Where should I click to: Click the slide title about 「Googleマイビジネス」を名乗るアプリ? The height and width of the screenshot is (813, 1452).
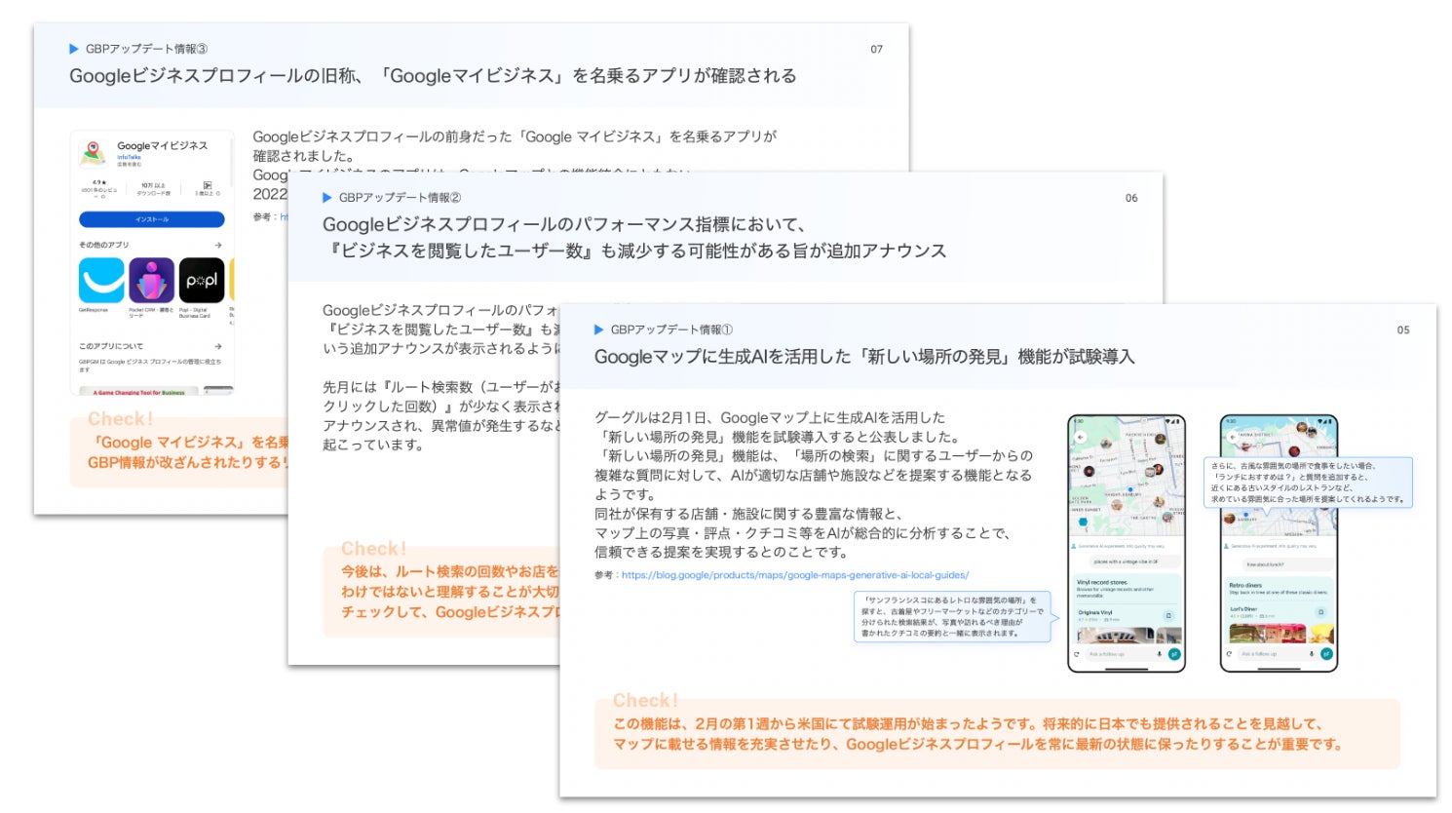[x=433, y=76]
